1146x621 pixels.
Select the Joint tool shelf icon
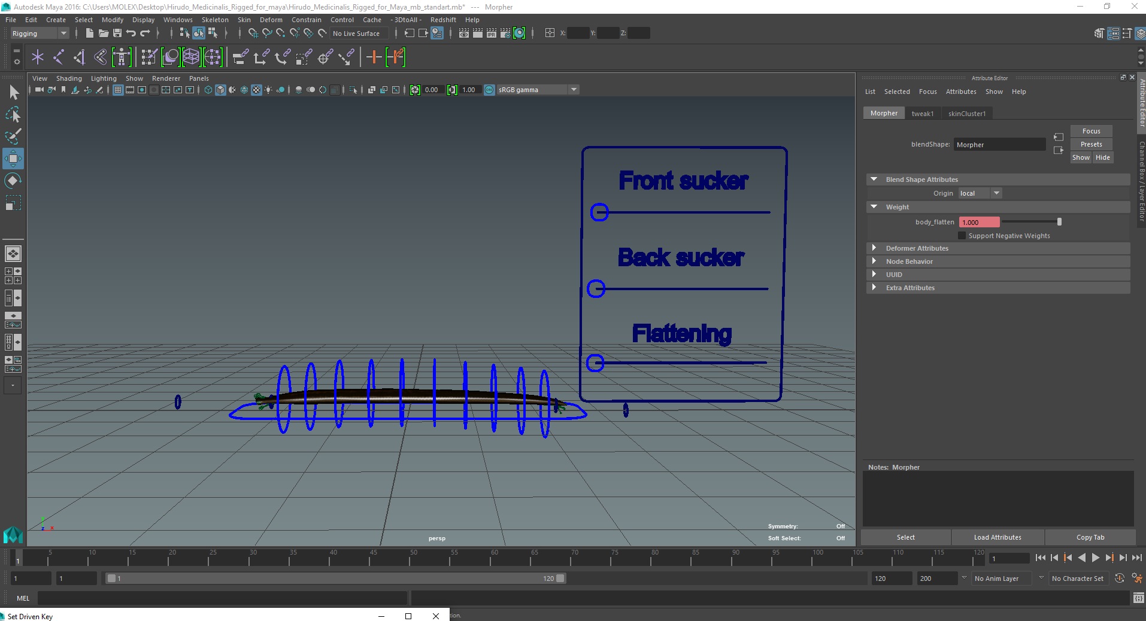[x=59, y=57]
